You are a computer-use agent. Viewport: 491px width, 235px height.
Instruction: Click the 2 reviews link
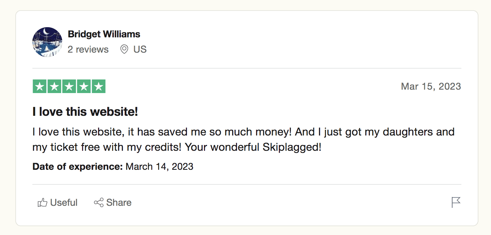tap(88, 49)
